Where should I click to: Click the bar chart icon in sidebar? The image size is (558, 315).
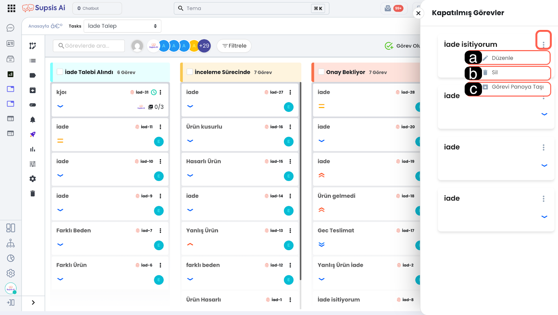tap(32, 149)
